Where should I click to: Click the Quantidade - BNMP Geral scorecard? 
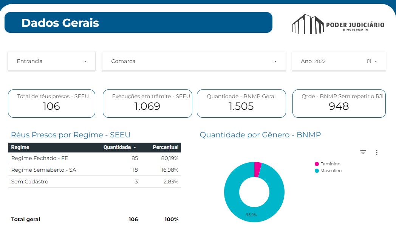(241, 103)
